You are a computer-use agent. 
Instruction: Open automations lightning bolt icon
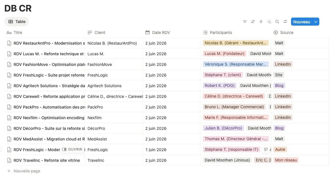(261, 22)
